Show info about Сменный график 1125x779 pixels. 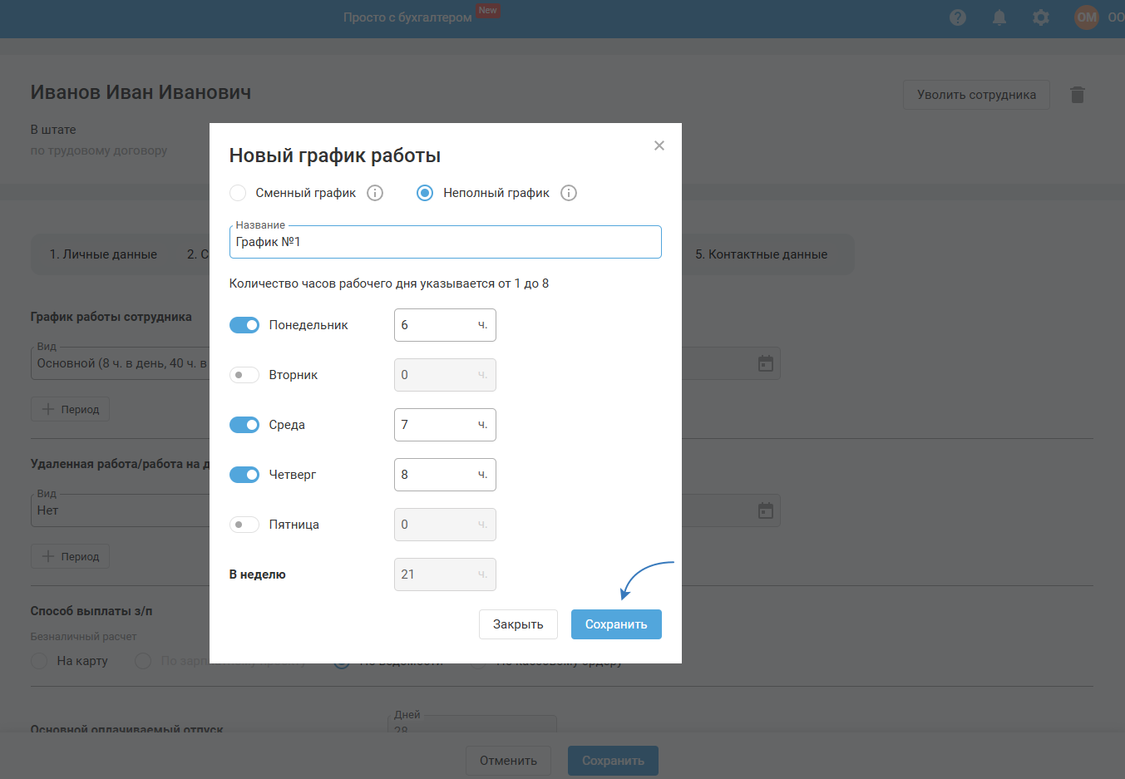pos(375,193)
